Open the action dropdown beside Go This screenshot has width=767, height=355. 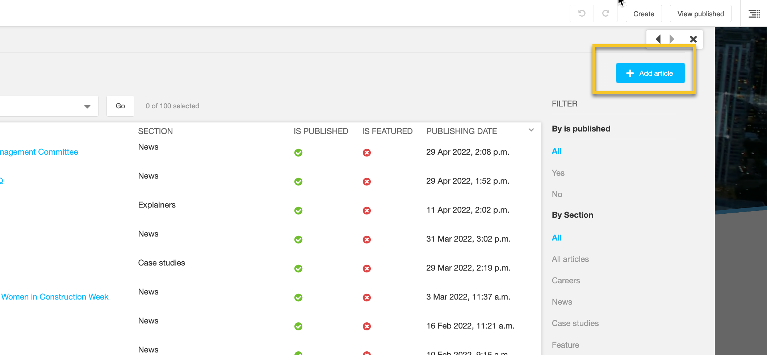coord(87,106)
